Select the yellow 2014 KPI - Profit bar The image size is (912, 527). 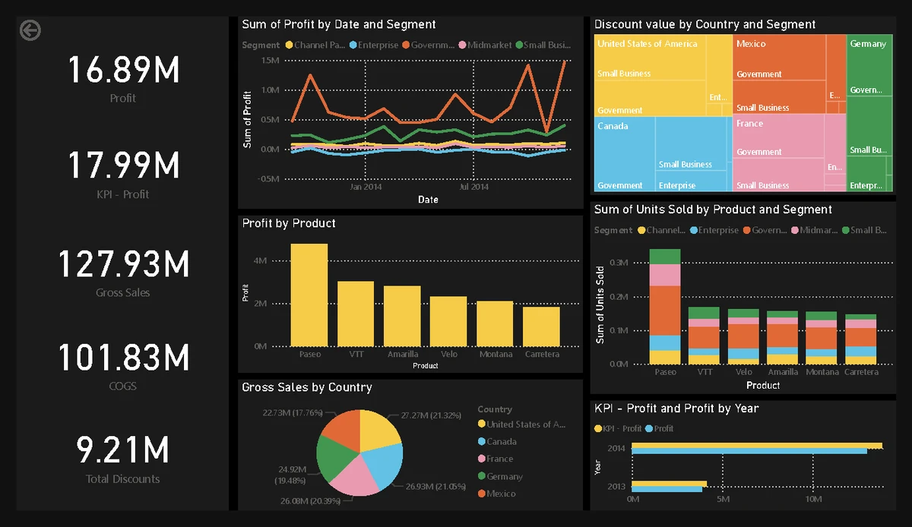point(757,446)
